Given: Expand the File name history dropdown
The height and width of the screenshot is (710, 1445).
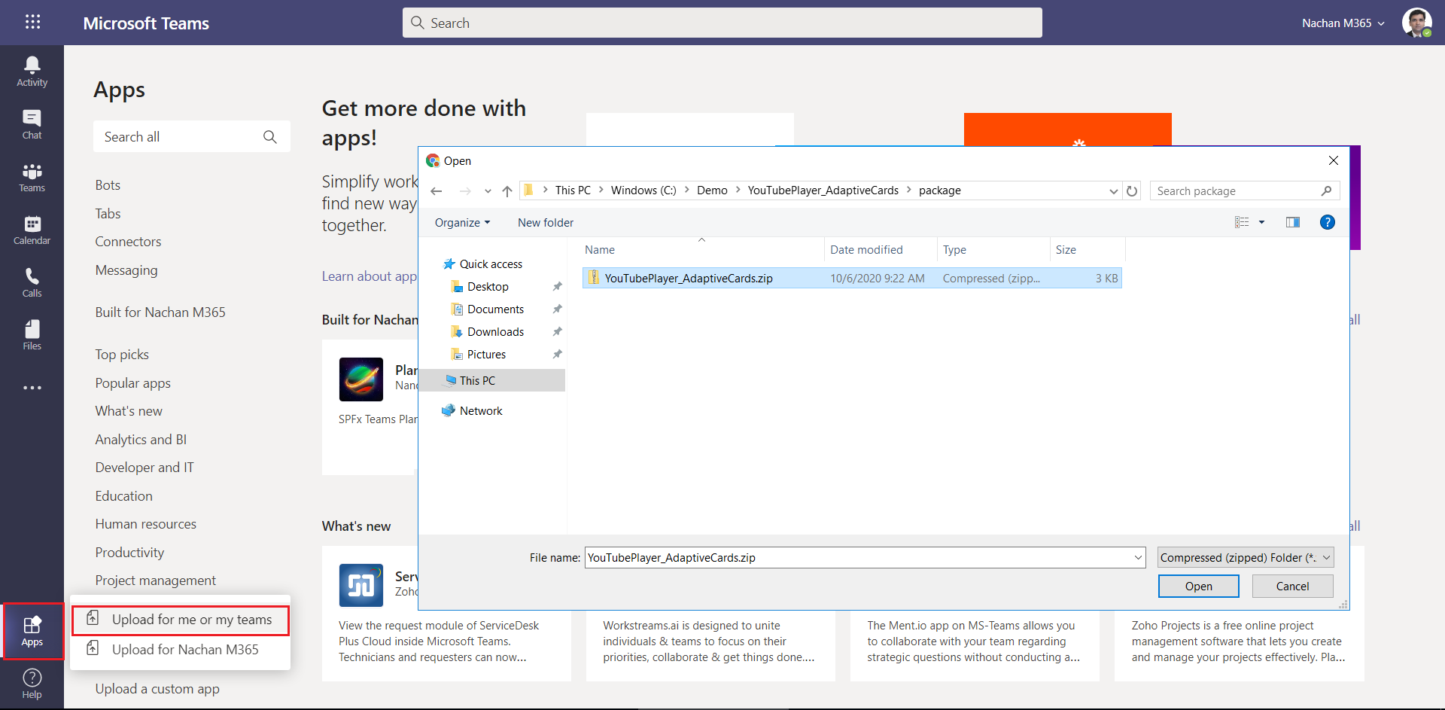Looking at the screenshot, I should [1137, 557].
